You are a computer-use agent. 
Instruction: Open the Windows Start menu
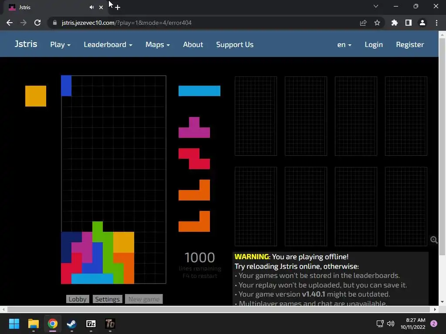click(x=14, y=324)
